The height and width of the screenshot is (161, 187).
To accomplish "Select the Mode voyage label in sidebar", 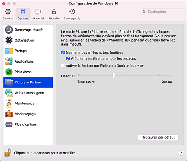I will click(x=25, y=114).
